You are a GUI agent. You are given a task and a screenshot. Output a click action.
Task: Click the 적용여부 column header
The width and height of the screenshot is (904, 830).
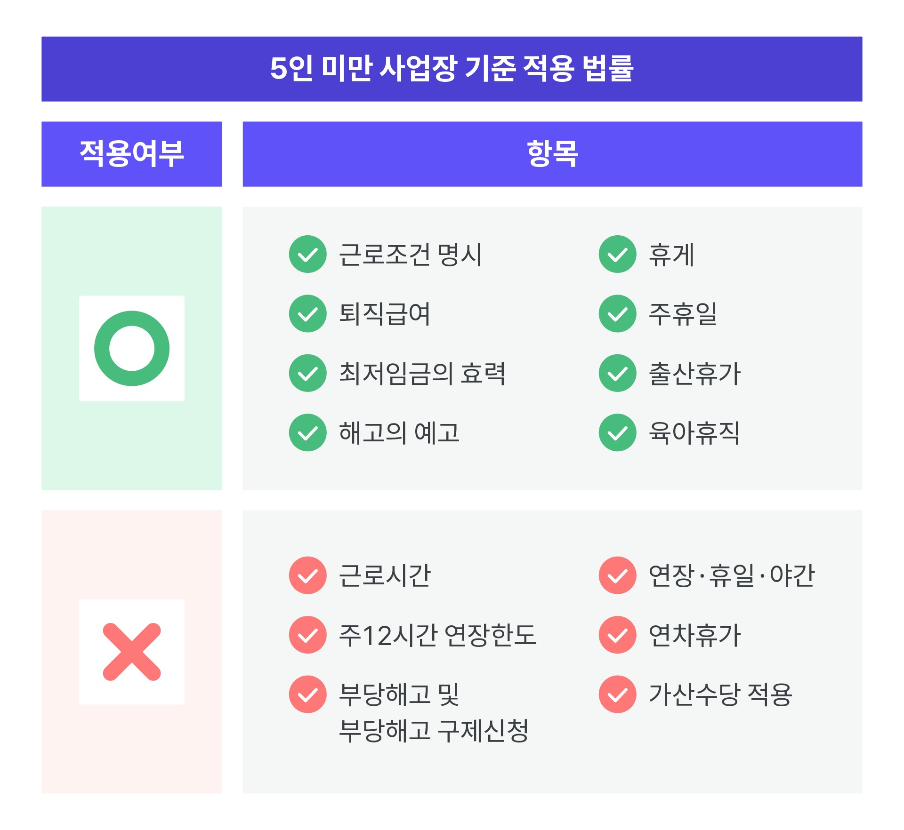(132, 154)
